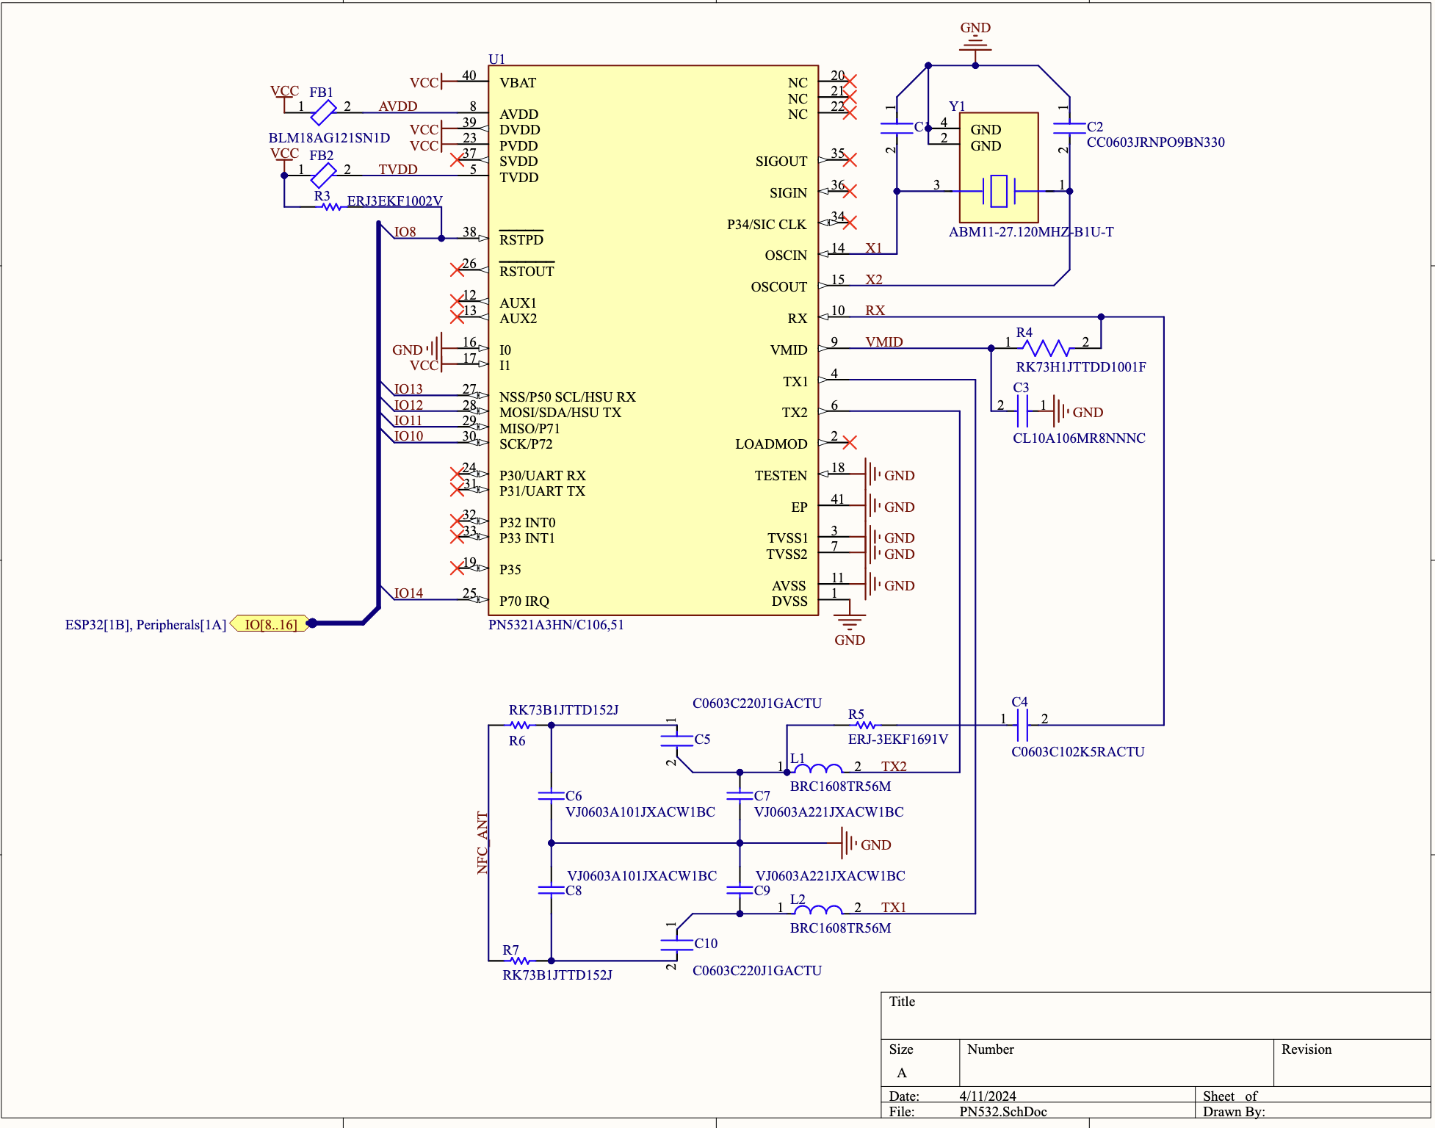Select the FB1 ferrite bead symbol
Image resolution: width=1435 pixels, height=1128 pixels.
pyautogui.click(x=323, y=112)
